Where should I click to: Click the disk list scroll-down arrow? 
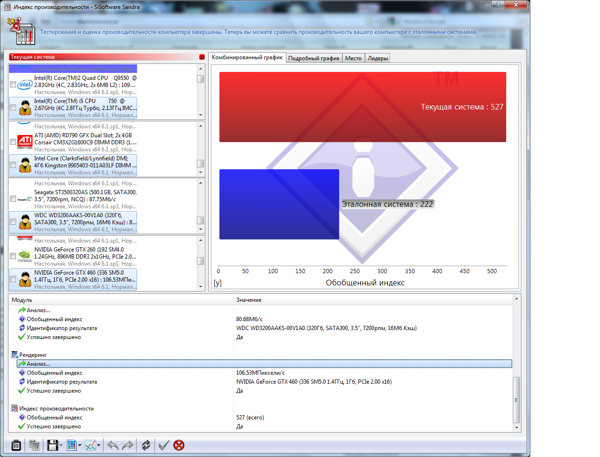pos(201,229)
